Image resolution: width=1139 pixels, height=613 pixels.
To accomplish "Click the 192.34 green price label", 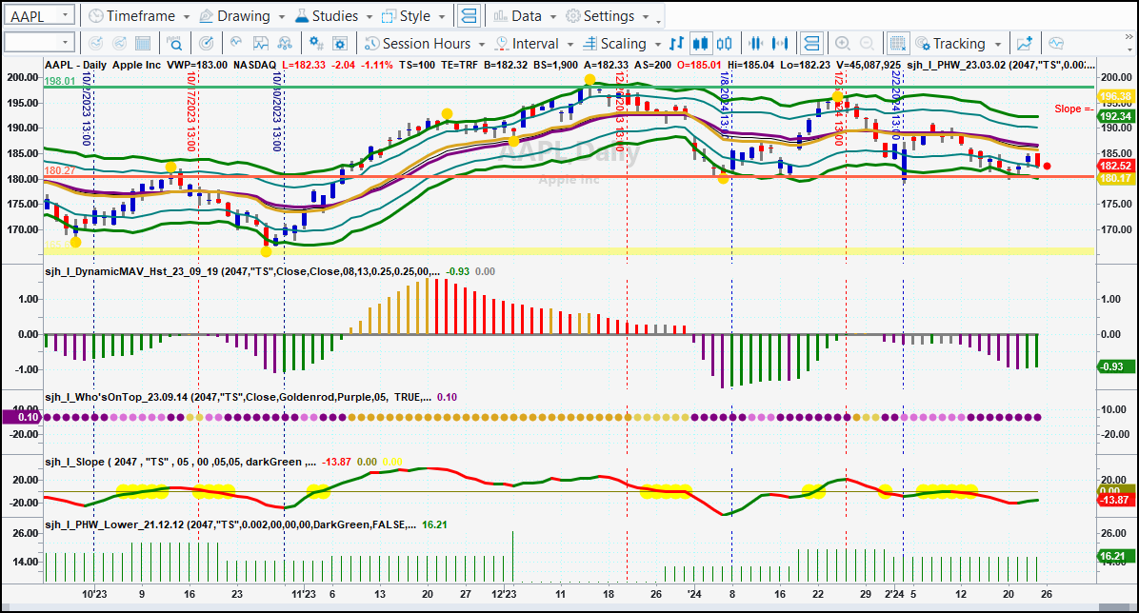I will pyautogui.click(x=1115, y=116).
